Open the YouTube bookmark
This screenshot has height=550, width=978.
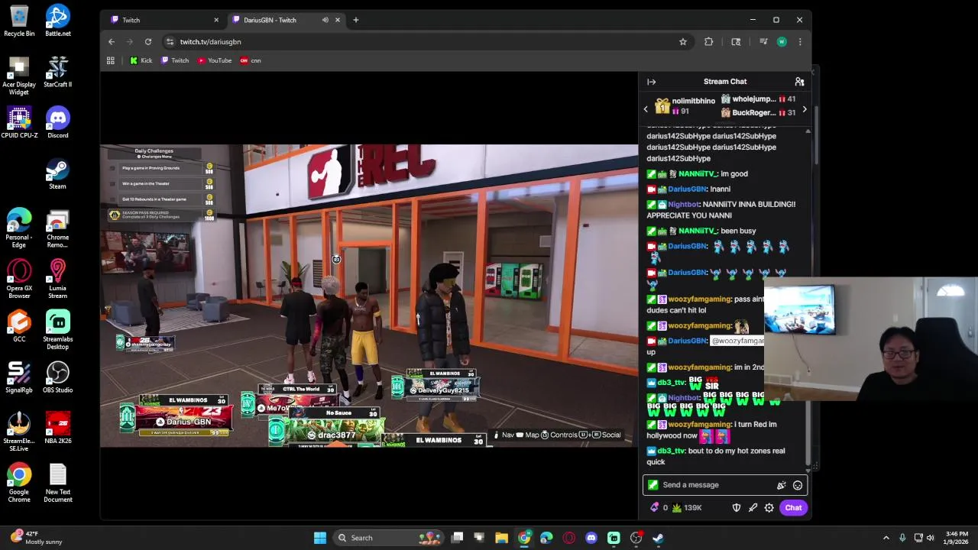(215, 60)
